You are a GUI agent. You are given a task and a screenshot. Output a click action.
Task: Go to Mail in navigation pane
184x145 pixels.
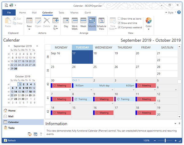11,116
